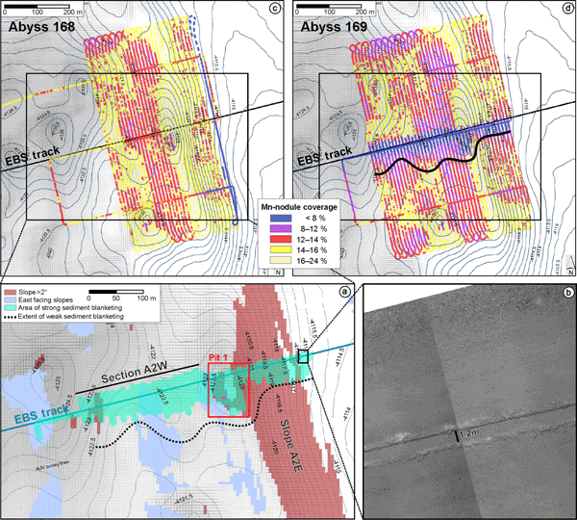Click the north arrow in Abyss 168 map
Viewport: 577px width, 520px height.
[x=276, y=273]
